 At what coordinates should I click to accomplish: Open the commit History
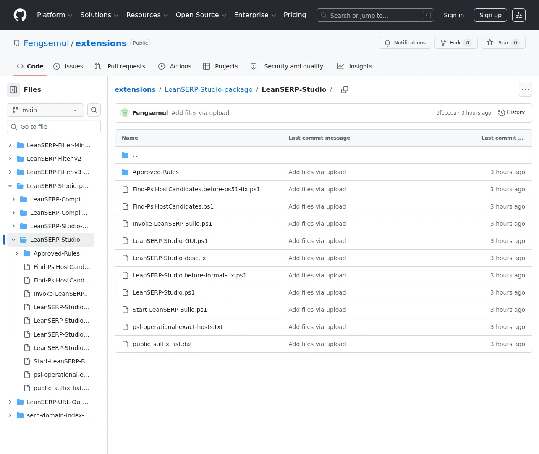[511, 112]
